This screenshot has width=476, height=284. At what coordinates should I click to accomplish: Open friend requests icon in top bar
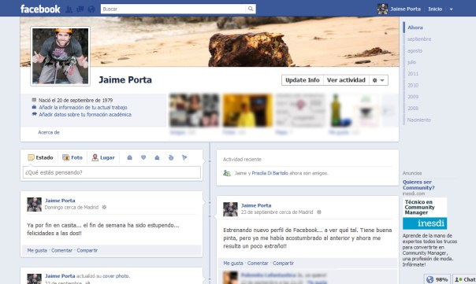(69, 9)
